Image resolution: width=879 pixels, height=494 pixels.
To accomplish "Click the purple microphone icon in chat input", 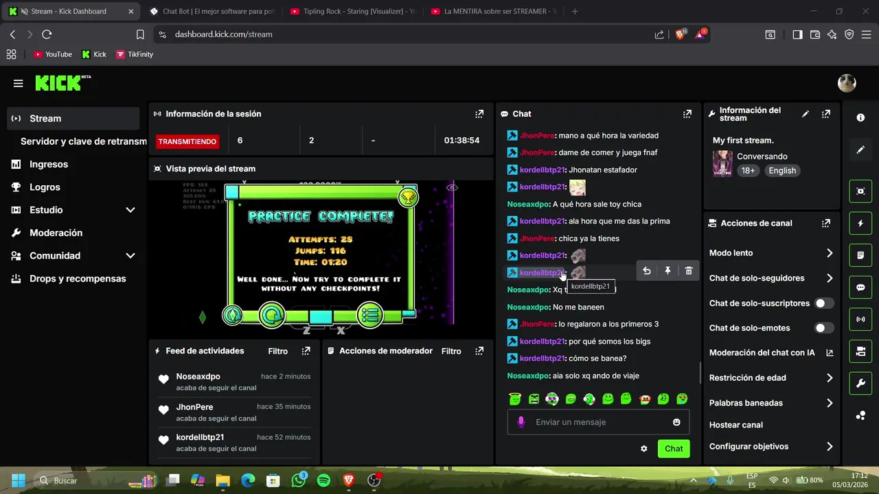I will (521, 422).
